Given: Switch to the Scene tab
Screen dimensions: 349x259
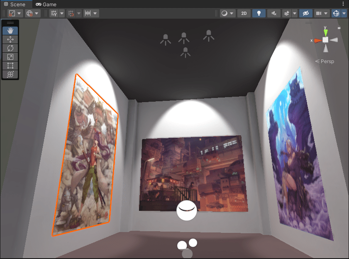Looking at the screenshot, I should tap(15, 4).
